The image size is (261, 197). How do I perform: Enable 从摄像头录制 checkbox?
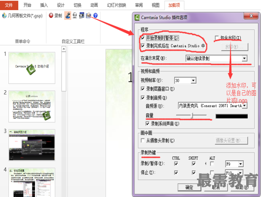click(143, 140)
